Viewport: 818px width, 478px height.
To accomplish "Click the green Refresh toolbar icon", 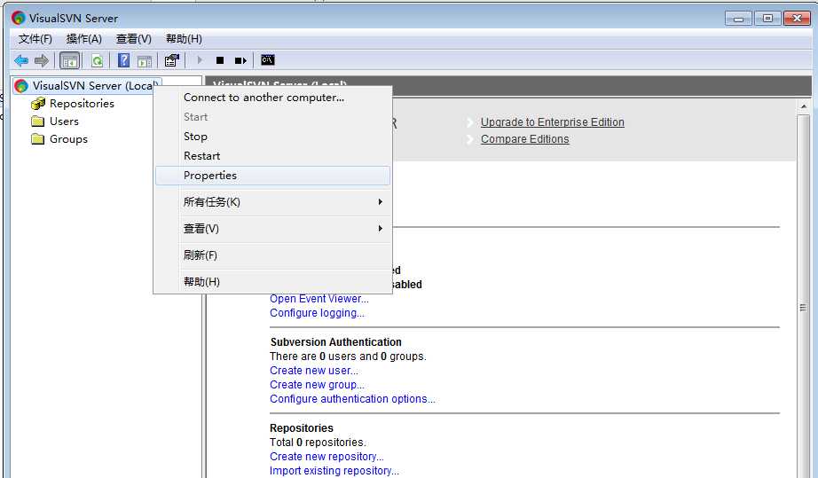I will coord(97,60).
